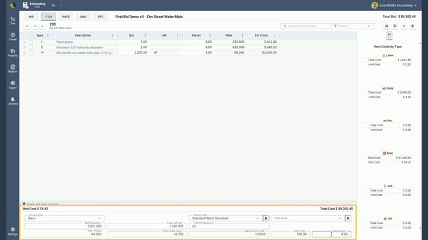Close the Item Costs by Type panel
The width and height of the screenshot is (428, 240).
[389, 36]
